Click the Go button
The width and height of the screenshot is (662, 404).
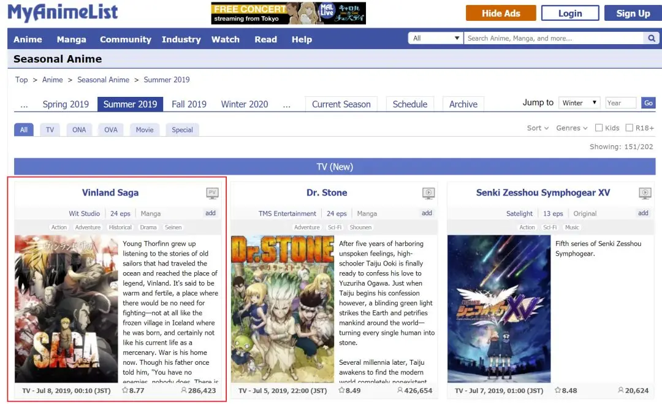(x=649, y=102)
